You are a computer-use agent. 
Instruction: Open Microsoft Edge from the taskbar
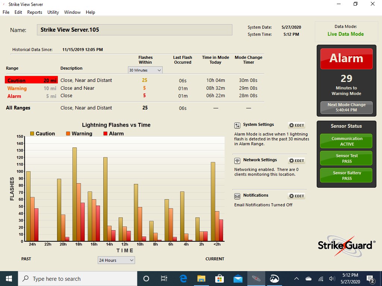point(183,279)
